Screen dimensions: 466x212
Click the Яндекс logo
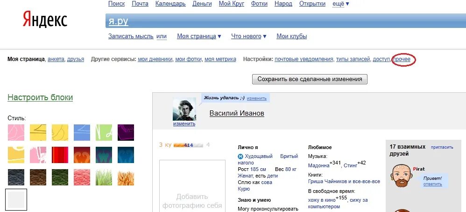pos(45,20)
